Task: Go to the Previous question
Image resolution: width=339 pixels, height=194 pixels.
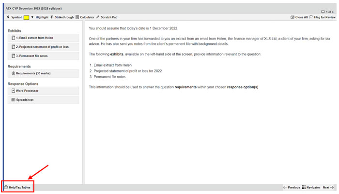Action: (292, 187)
